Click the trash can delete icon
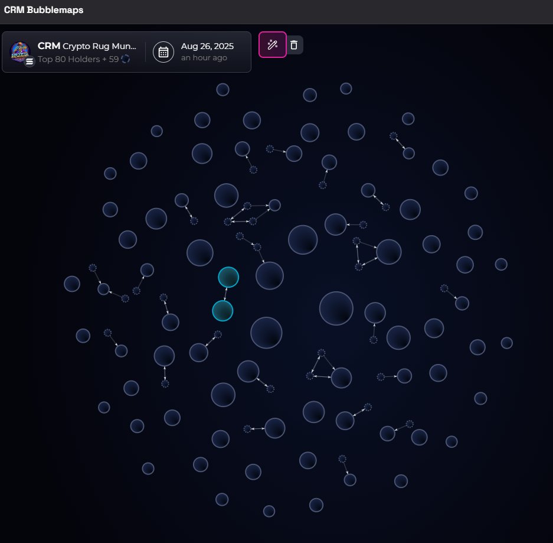Viewport: 553px width, 543px height. tap(294, 45)
